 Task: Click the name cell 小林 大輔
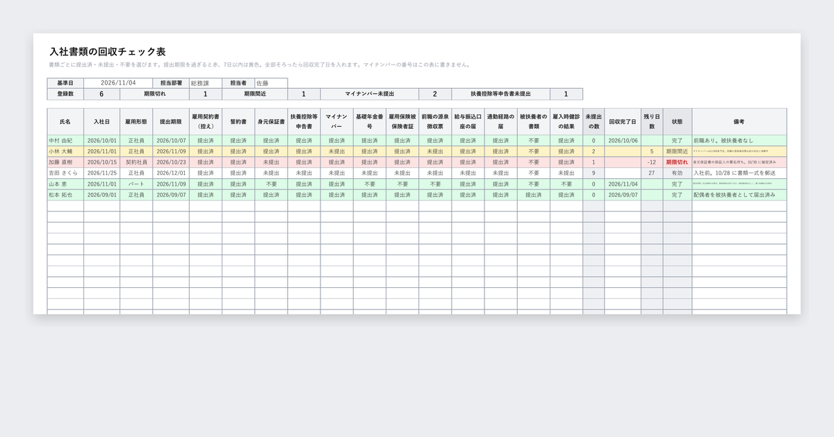pos(65,151)
